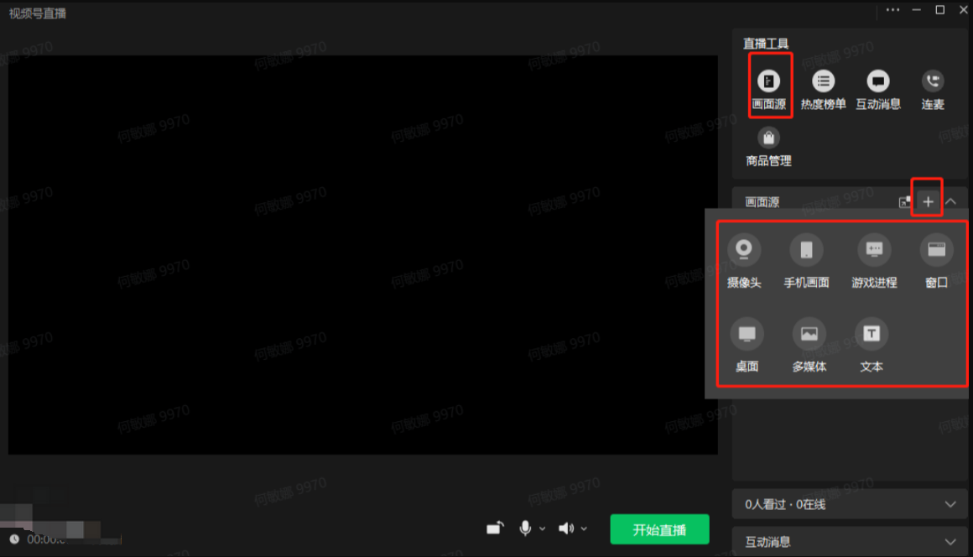This screenshot has width=973, height=557.
Task: Expand the 0人看过 · 0在线 panel
Action: point(851,504)
